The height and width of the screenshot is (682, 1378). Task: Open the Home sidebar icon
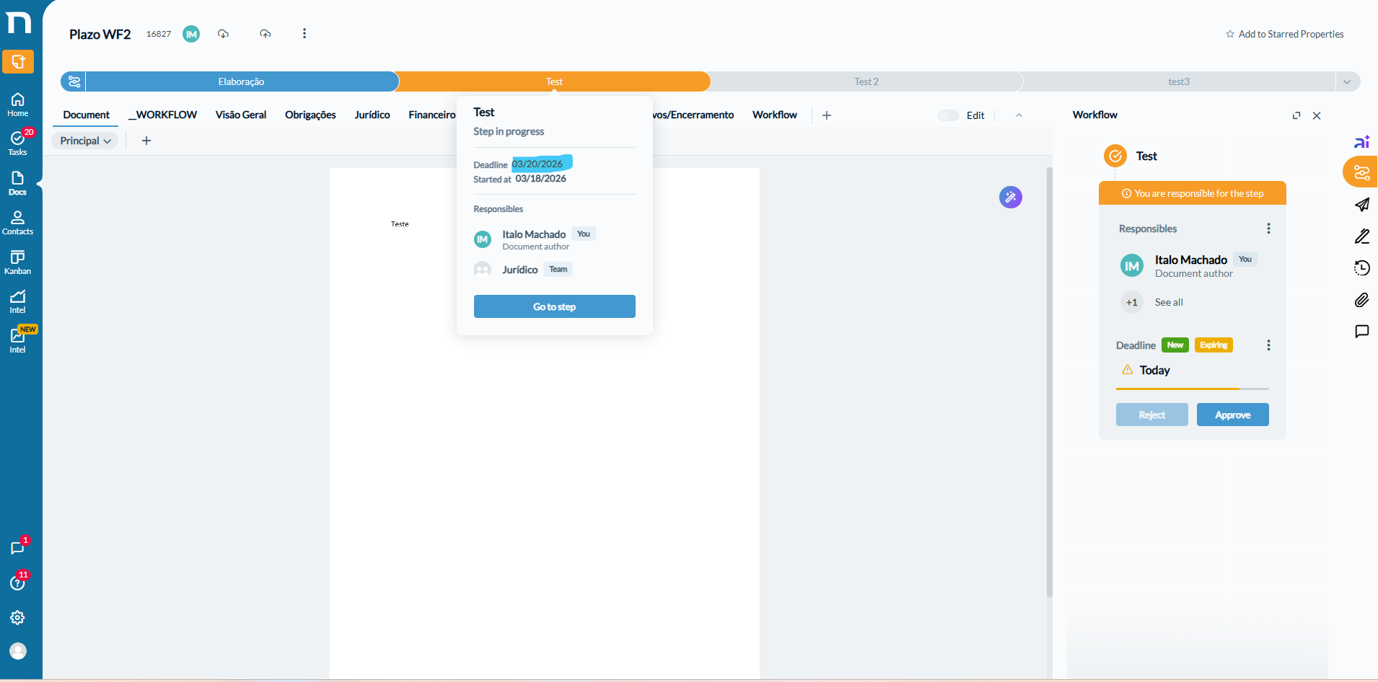pos(18,105)
